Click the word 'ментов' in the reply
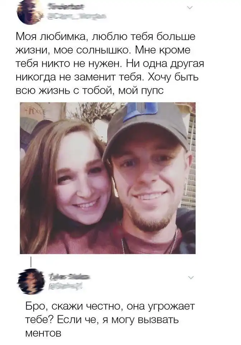This screenshot has width=241, height=345. (43, 333)
